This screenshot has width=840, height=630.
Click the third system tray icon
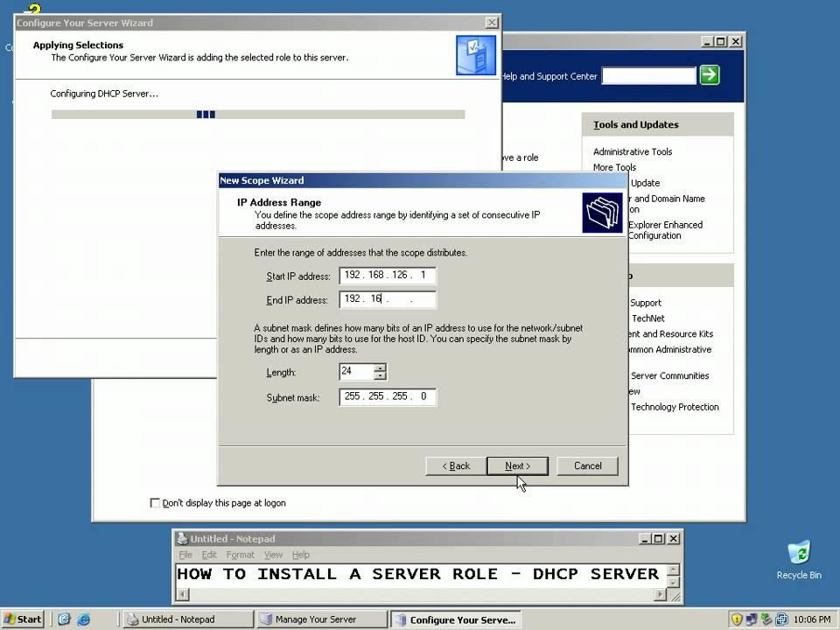click(x=766, y=619)
